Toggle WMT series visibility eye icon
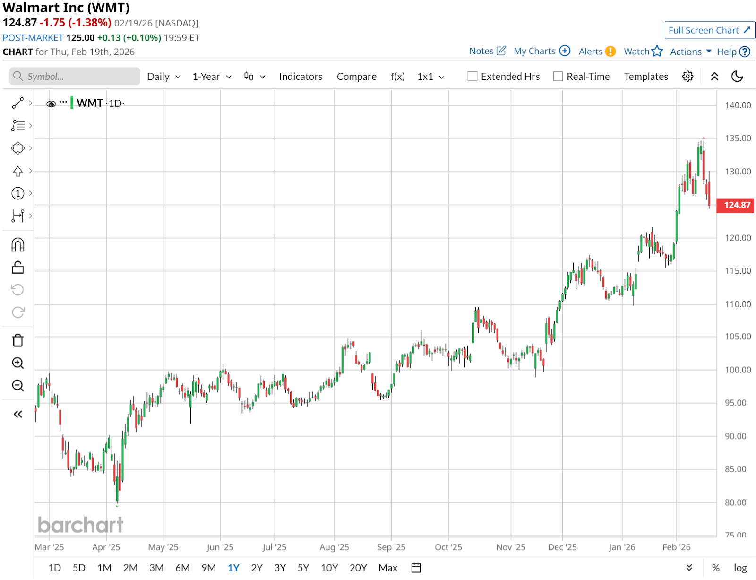 point(51,104)
